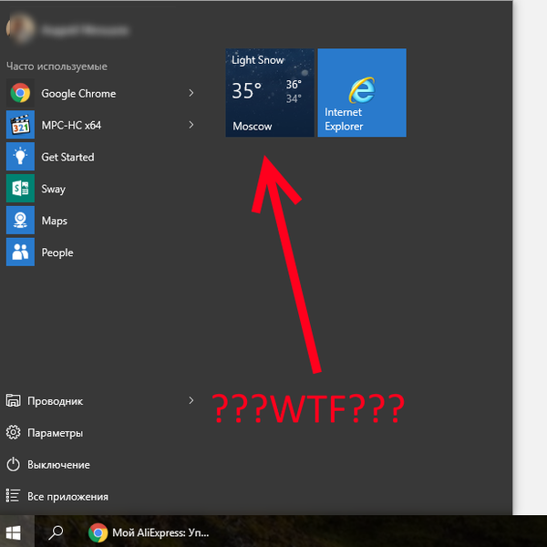Launch the Internet Explorer tile
The width and height of the screenshot is (547, 547).
pyautogui.click(x=362, y=93)
